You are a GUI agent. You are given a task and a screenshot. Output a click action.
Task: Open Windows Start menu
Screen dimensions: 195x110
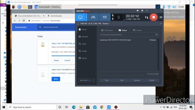point(4,107)
